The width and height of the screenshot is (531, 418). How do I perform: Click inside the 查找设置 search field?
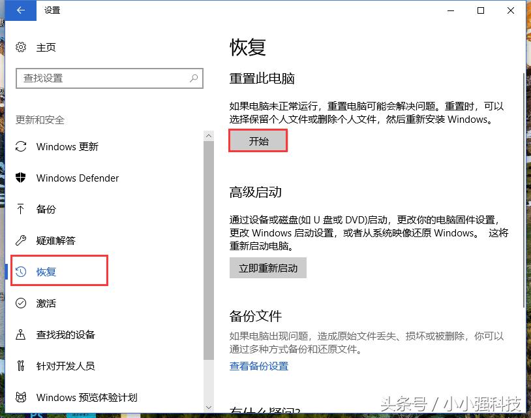coord(104,78)
